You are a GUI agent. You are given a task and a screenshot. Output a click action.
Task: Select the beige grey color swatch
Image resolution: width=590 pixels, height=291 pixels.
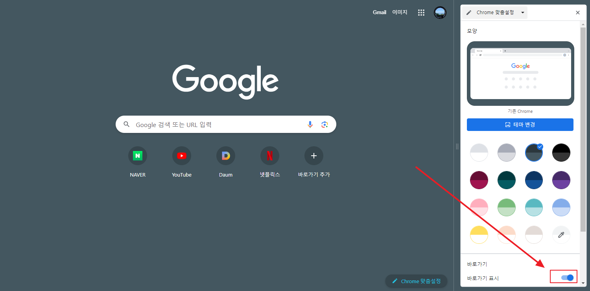(534, 235)
